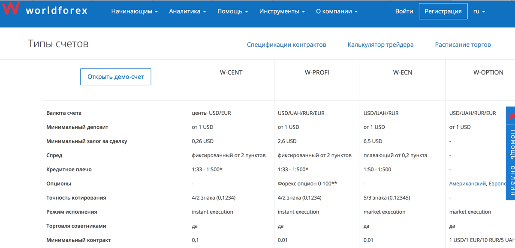Click плавающий от 0,2 пункта cell
This screenshot has width=515, height=248.
[x=395, y=155]
